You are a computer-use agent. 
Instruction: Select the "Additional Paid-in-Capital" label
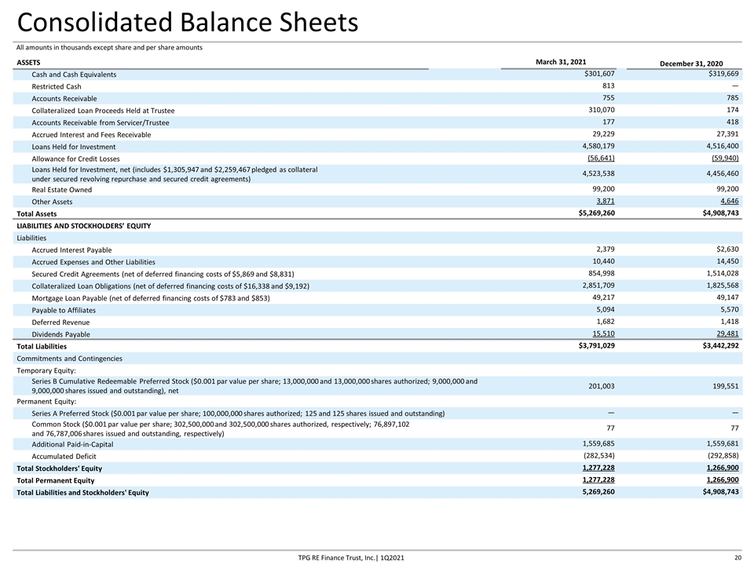72,444
